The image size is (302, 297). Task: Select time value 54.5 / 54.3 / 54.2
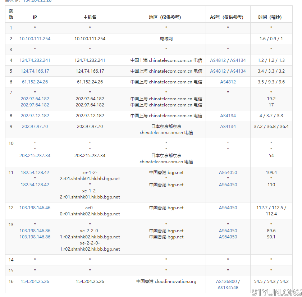click(x=271, y=282)
